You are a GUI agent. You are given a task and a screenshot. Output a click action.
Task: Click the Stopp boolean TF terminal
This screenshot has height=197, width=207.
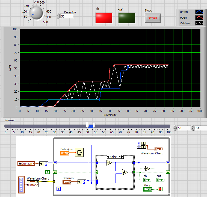coord(148,189)
